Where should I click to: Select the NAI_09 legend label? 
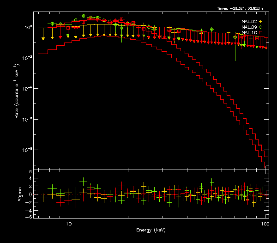pyautogui.click(x=249, y=27)
